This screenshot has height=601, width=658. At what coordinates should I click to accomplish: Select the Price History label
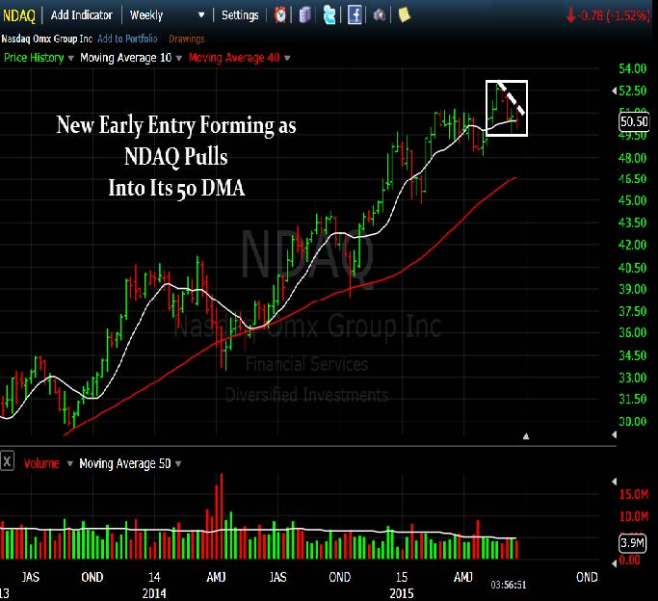(34, 58)
